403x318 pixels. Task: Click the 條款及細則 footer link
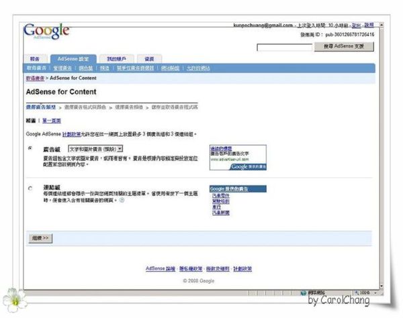click(x=218, y=269)
